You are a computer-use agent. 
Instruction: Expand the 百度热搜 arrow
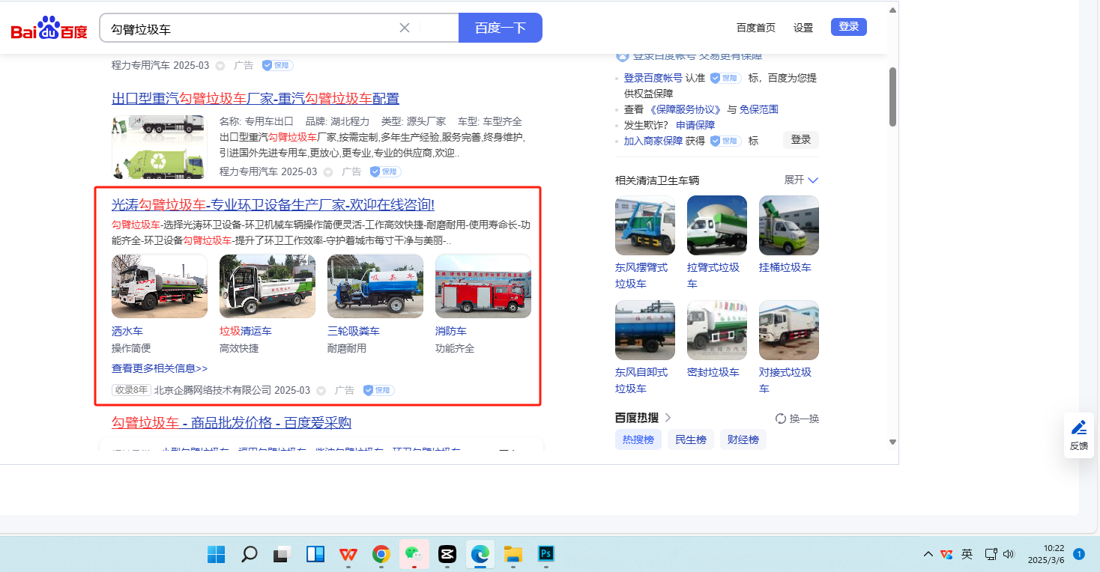coord(668,418)
